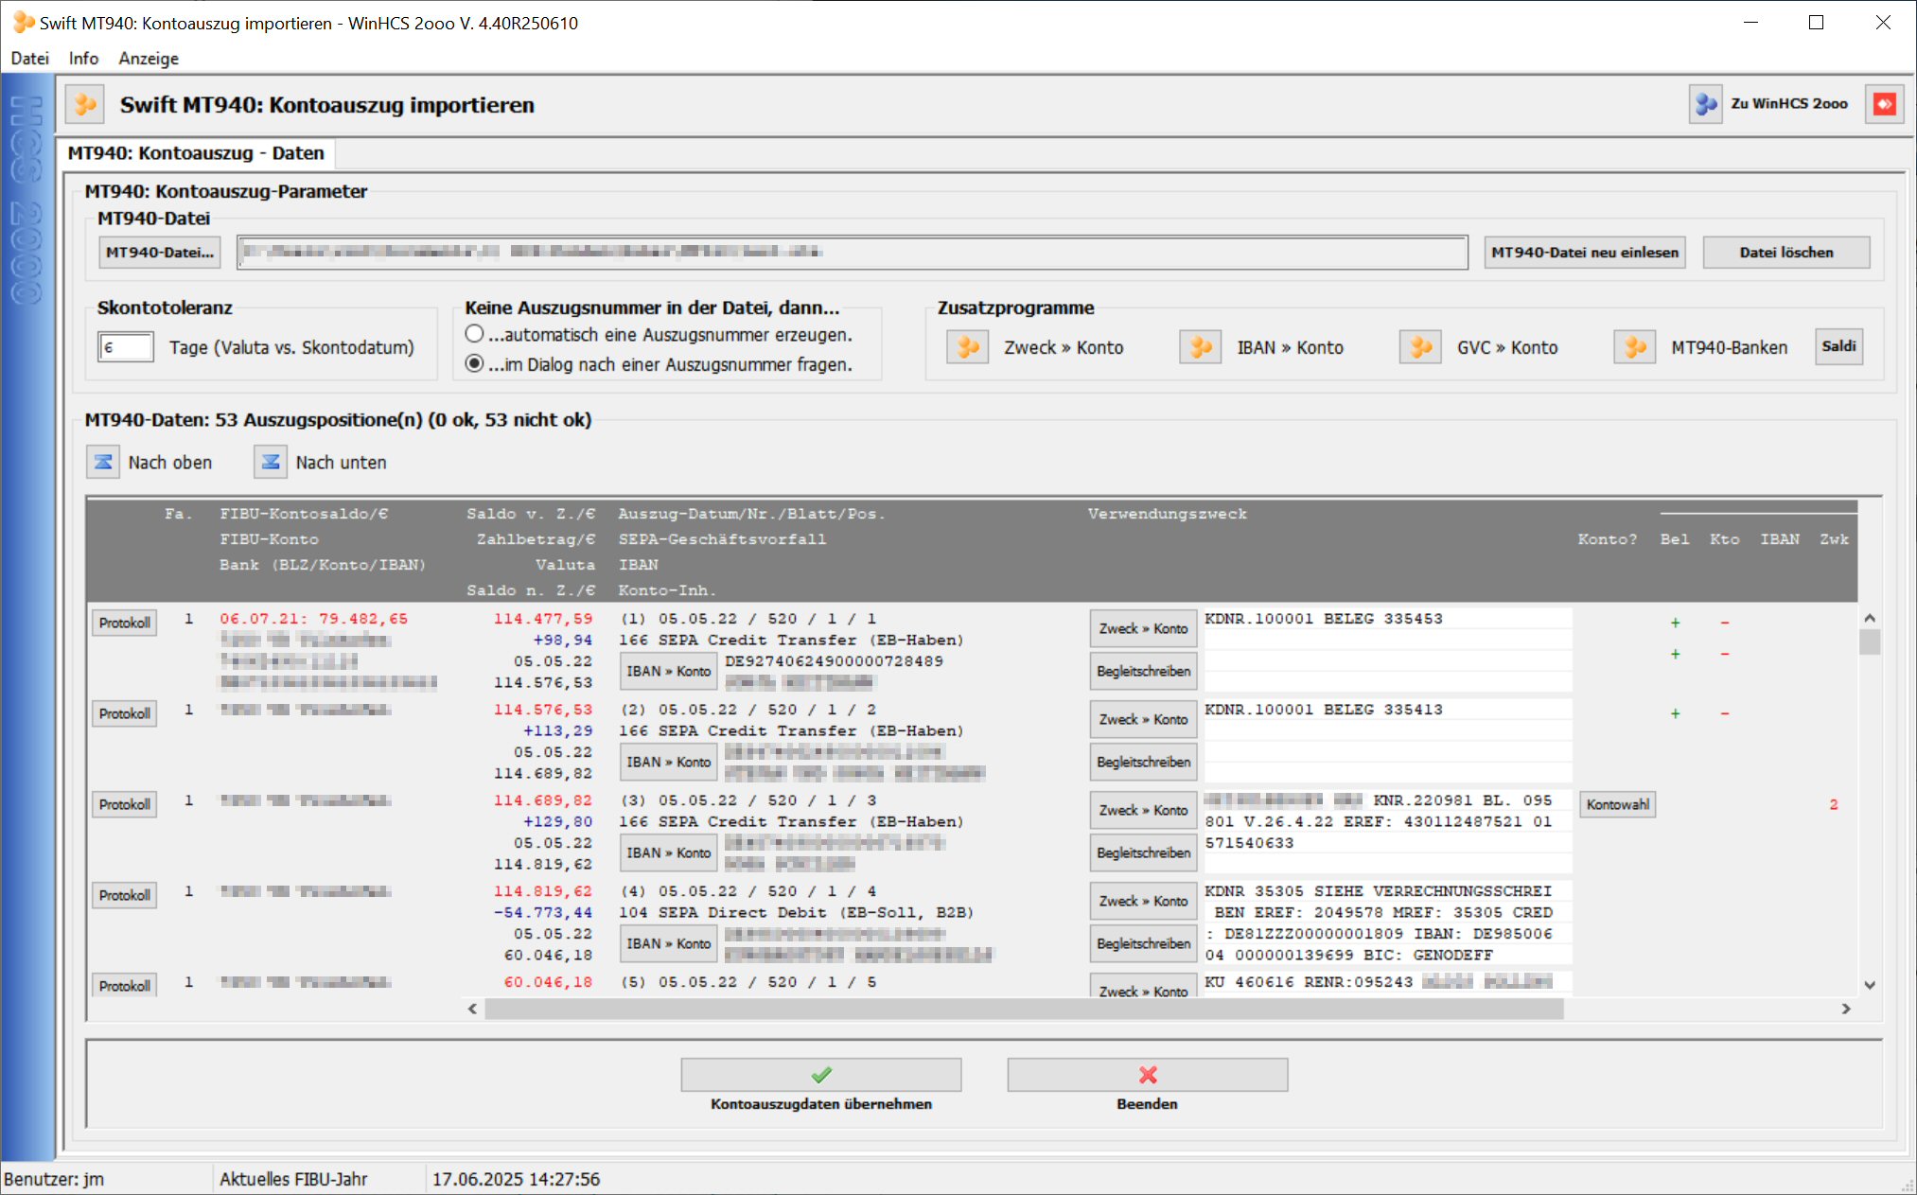This screenshot has width=1917, height=1195.
Task: Click the Datei löschen button
Action: [x=1785, y=252]
